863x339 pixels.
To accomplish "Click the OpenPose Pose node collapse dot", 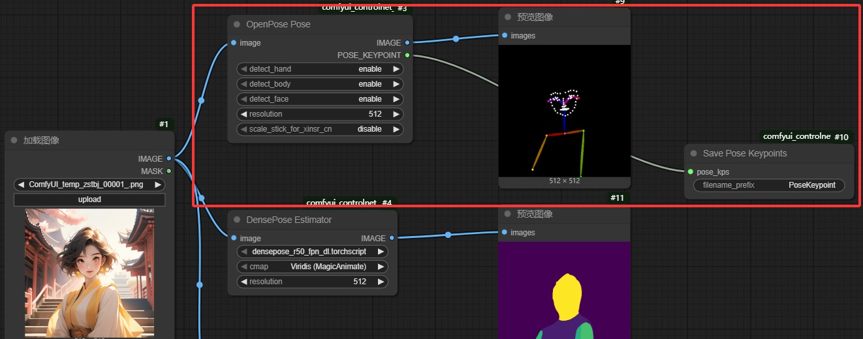I will point(238,25).
